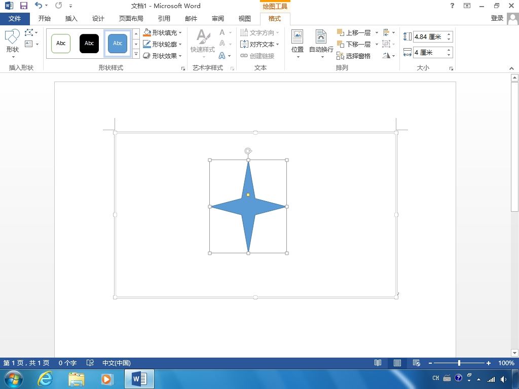Viewport: 519px width, 389px height.
Task: Open Quick Styles for WordArt
Action: click(203, 44)
